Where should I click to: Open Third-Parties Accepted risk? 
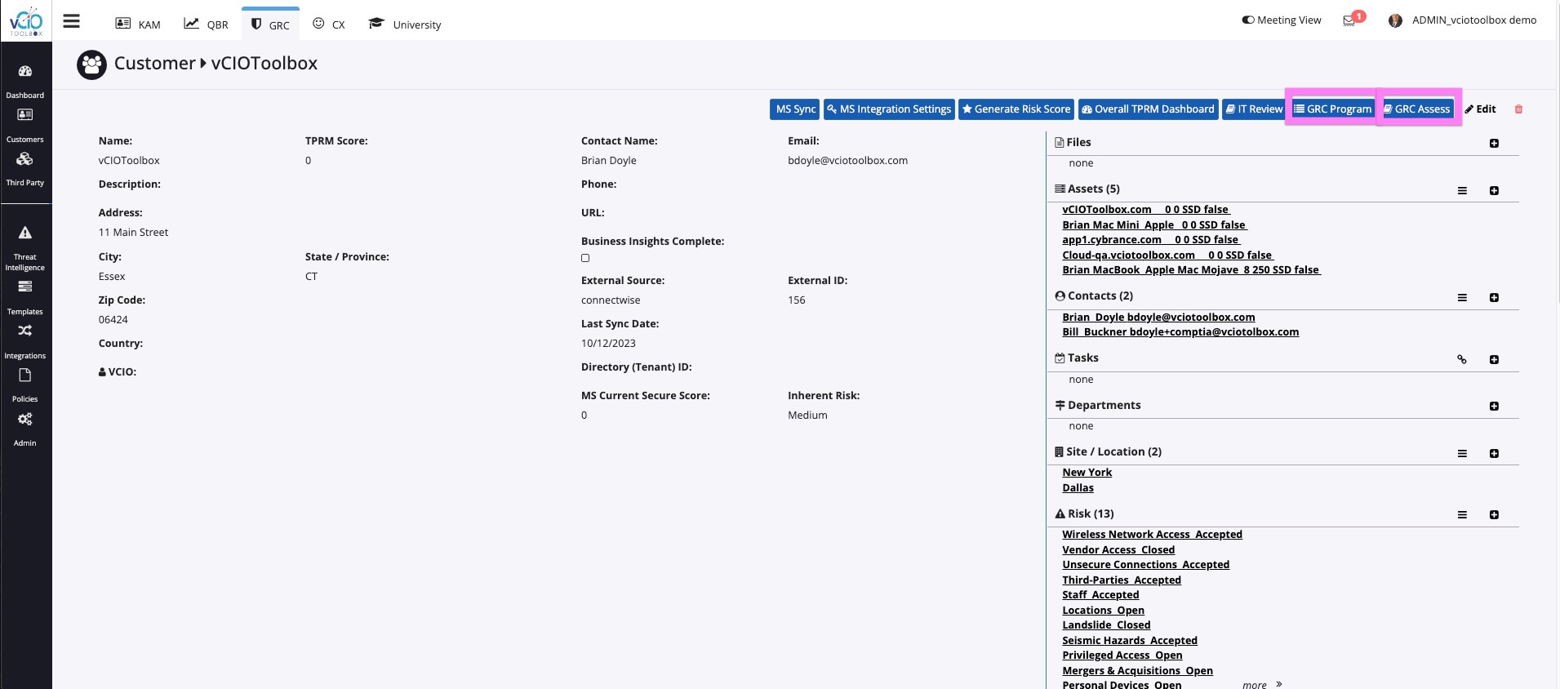(1122, 580)
